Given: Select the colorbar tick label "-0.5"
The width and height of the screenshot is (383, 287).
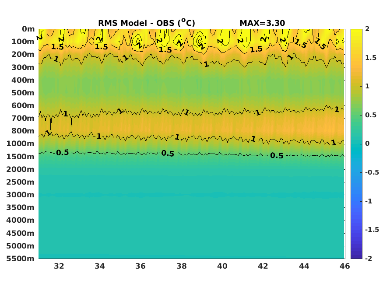Looking at the screenshot, I should click(372, 172).
